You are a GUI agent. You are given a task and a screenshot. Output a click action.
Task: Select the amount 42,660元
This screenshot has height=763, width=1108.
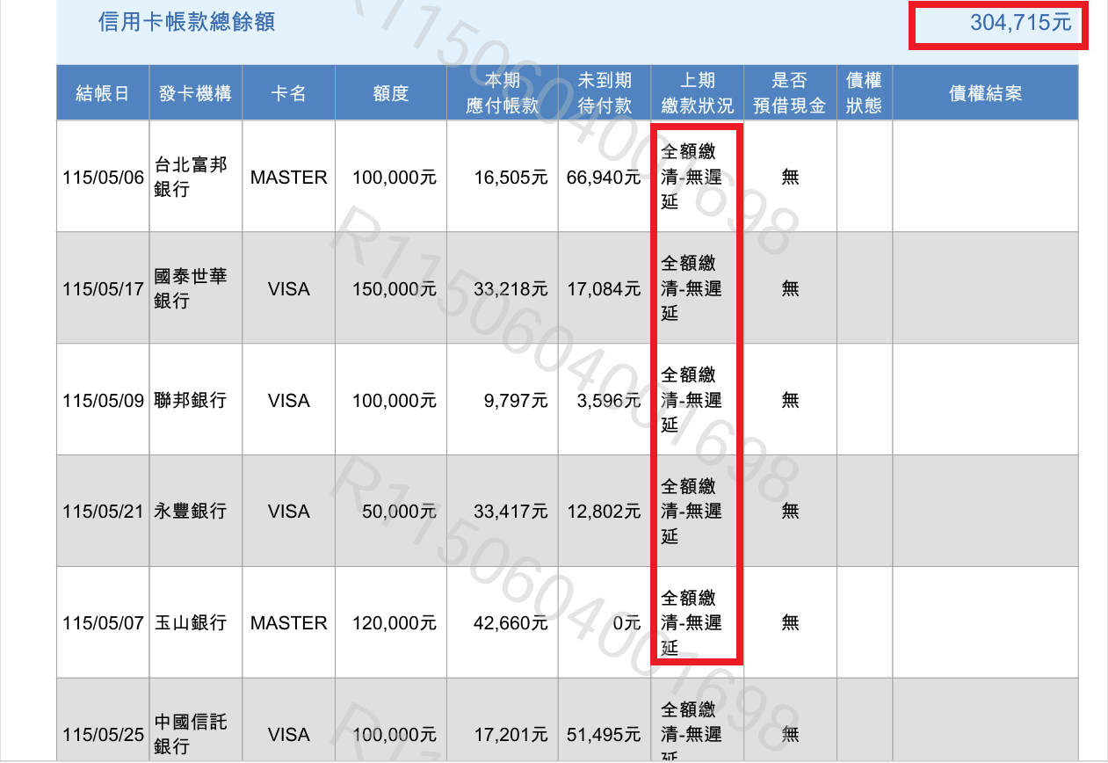(511, 622)
